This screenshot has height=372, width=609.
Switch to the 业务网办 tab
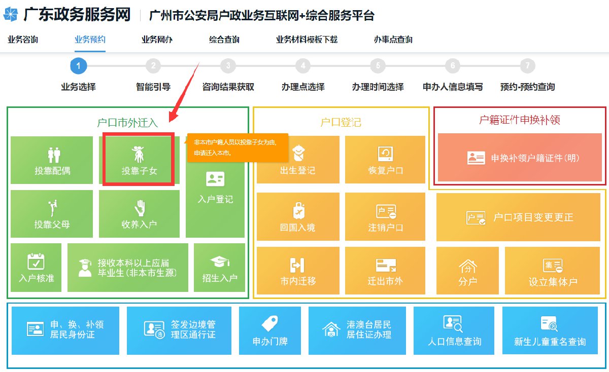[x=156, y=39]
